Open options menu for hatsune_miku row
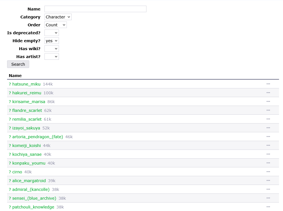The height and width of the screenshot is (211, 283). [x=268, y=84]
